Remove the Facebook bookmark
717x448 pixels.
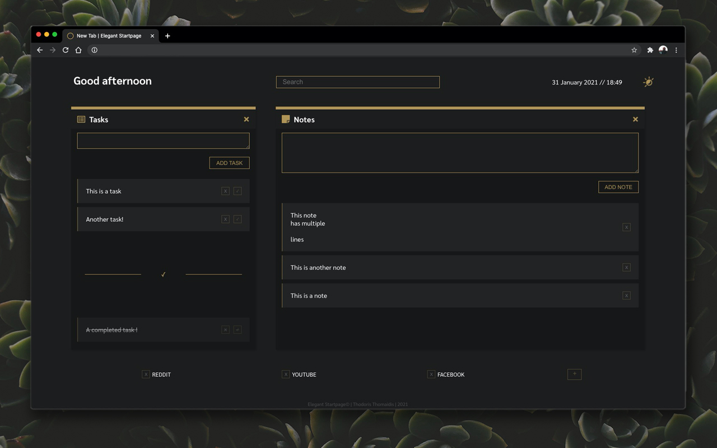[431, 374]
